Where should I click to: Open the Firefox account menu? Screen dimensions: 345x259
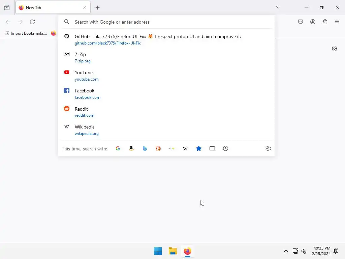pos(313,22)
